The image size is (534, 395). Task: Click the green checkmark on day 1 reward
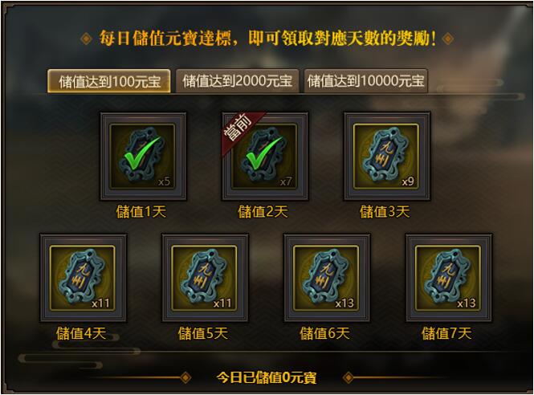pyautogui.click(x=141, y=153)
